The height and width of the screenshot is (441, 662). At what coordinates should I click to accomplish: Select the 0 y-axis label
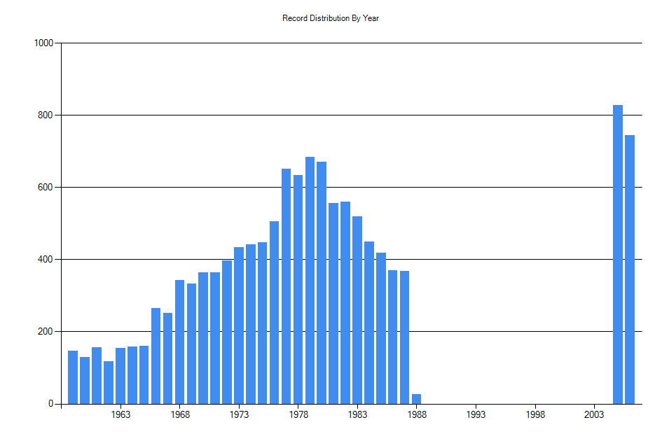point(50,404)
